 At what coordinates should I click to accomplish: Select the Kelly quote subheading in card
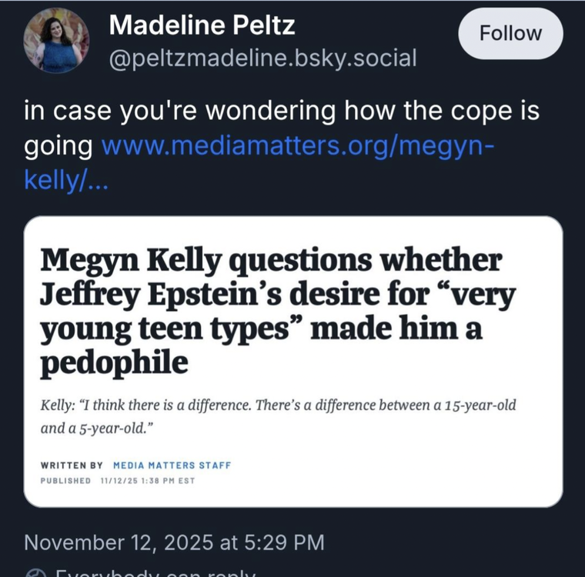[x=278, y=416]
